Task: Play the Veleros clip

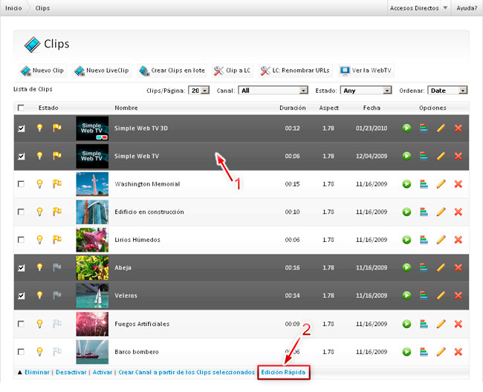Action: tap(406, 295)
